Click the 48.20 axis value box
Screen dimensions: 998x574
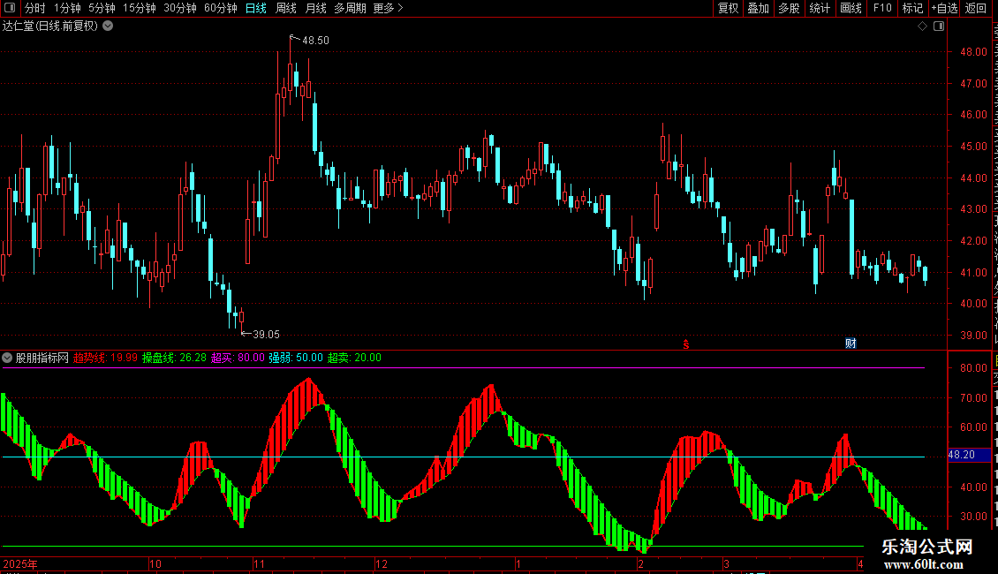click(970, 455)
